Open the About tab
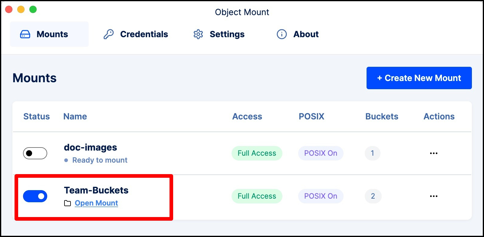Image resolution: width=484 pixels, height=237 pixels. tap(306, 34)
